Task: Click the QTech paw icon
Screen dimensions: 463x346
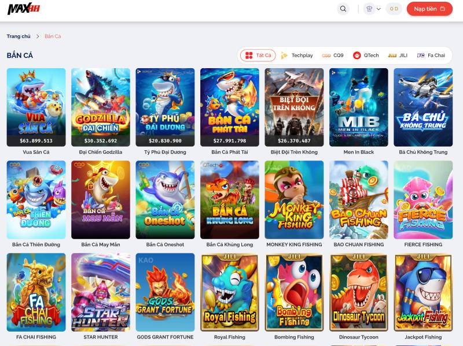Action: pos(357,55)
